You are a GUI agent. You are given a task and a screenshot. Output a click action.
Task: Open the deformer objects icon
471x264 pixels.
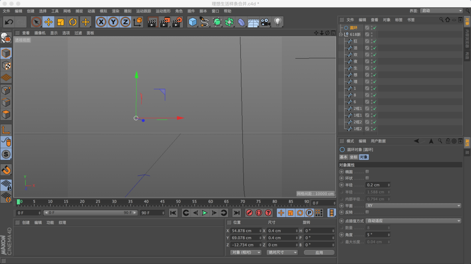[241, 22]
